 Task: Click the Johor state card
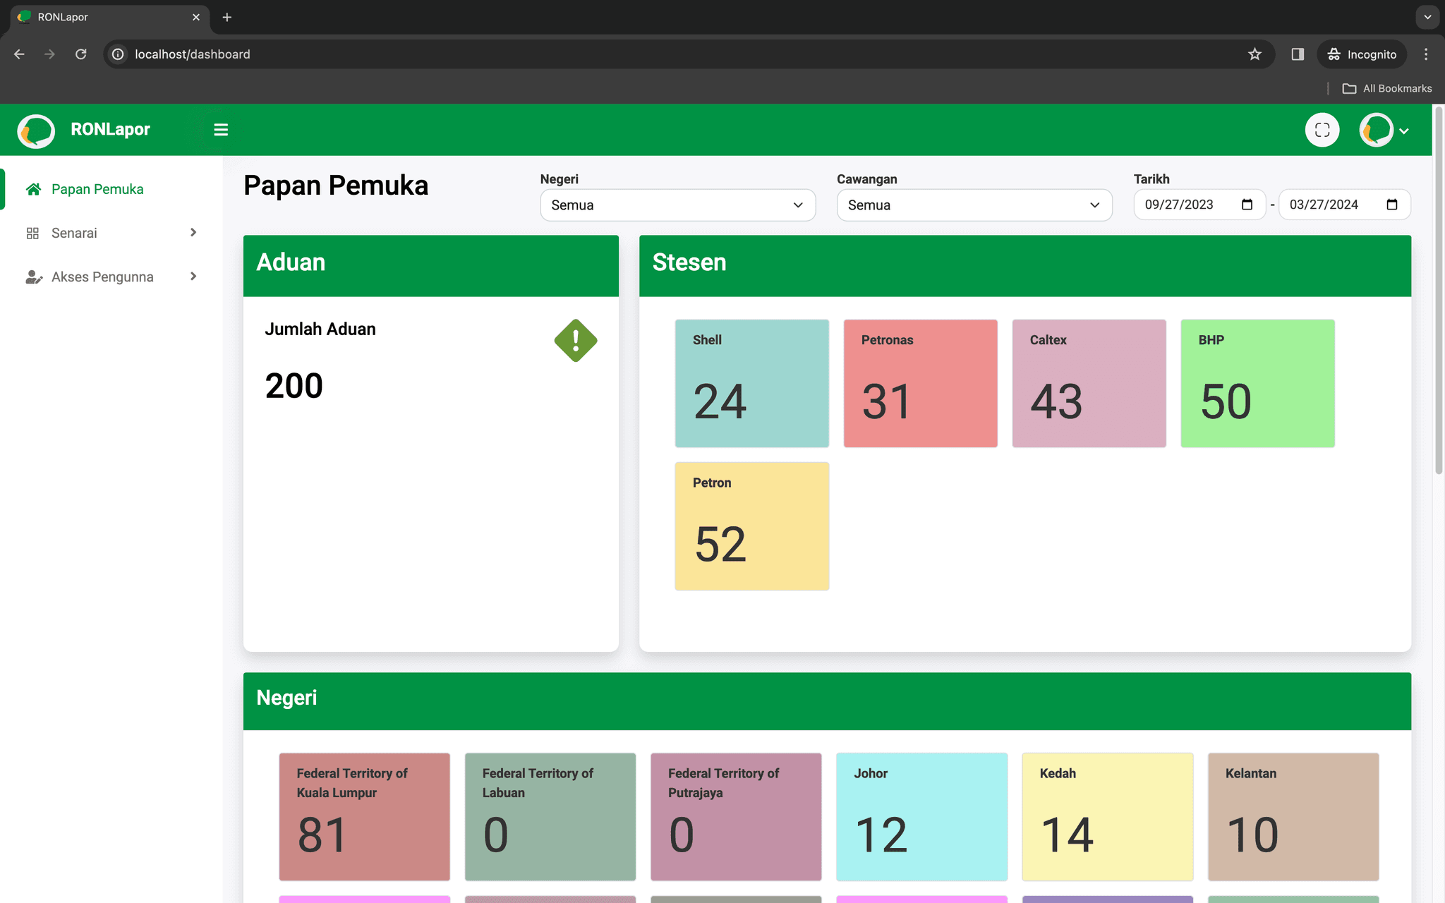[x=921, y=817]
